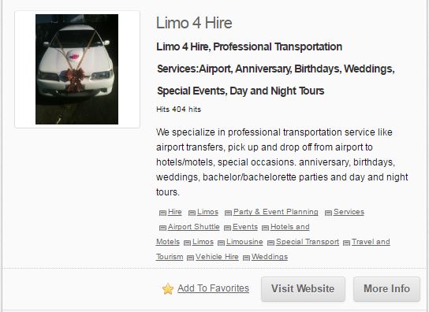429x312 pixels.
Task: Click the tag icon beside Party & Event Planning
Action: [x=228, y=213]
